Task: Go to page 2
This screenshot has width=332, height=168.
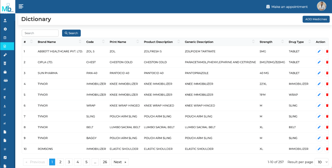Action: 60,162
